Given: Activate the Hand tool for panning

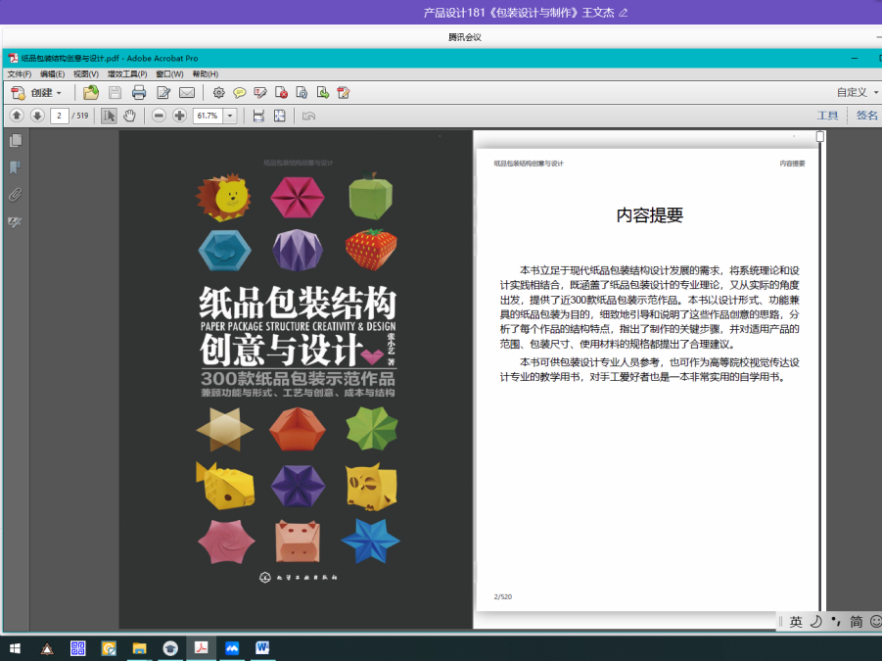Looking at the screenshot, I should [x=129, y=116].
